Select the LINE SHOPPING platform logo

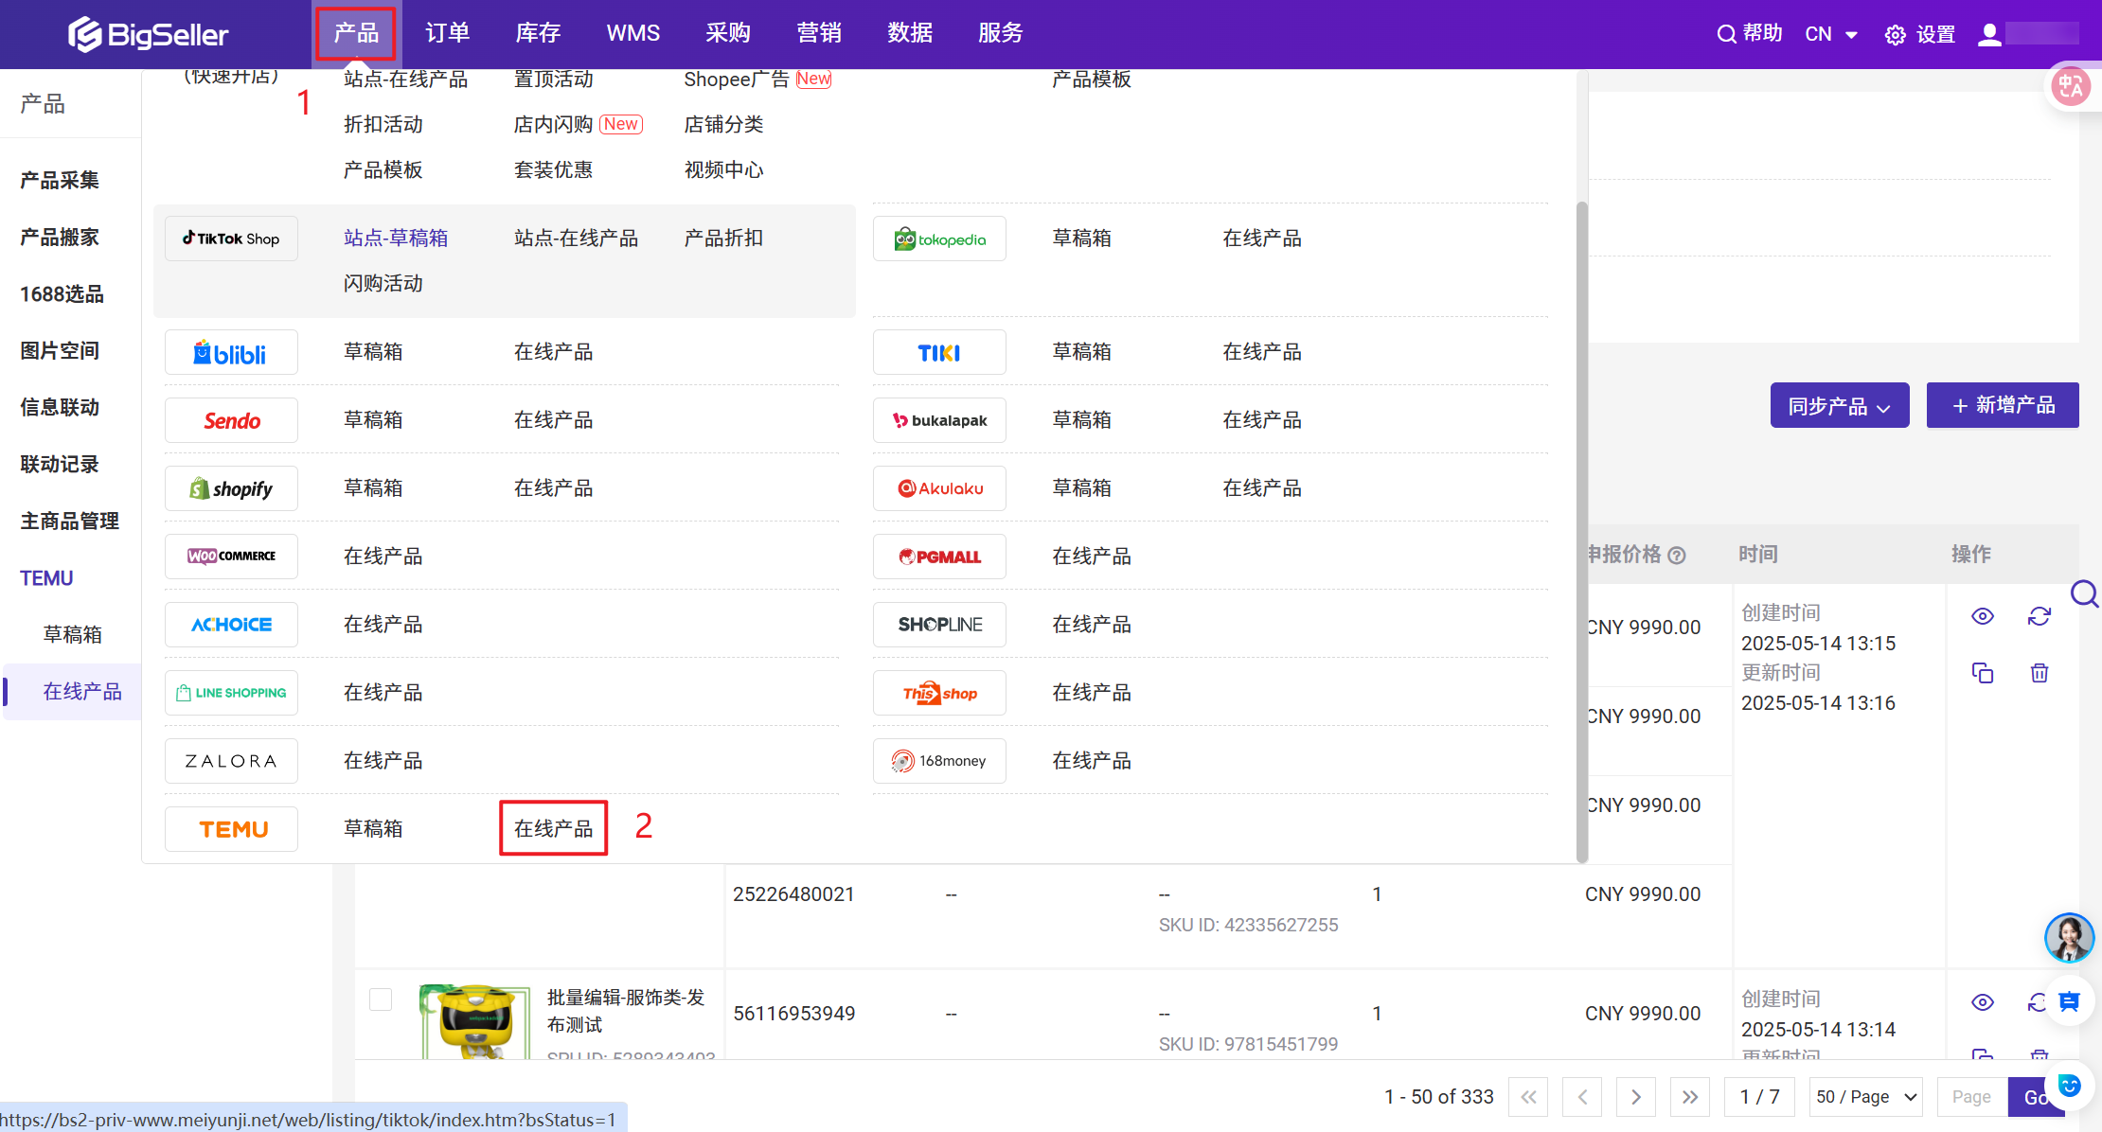pyautogui.click(x=231, y=693)
